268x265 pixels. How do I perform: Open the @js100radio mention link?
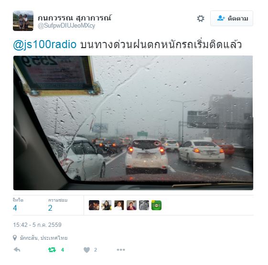point(44,45)
